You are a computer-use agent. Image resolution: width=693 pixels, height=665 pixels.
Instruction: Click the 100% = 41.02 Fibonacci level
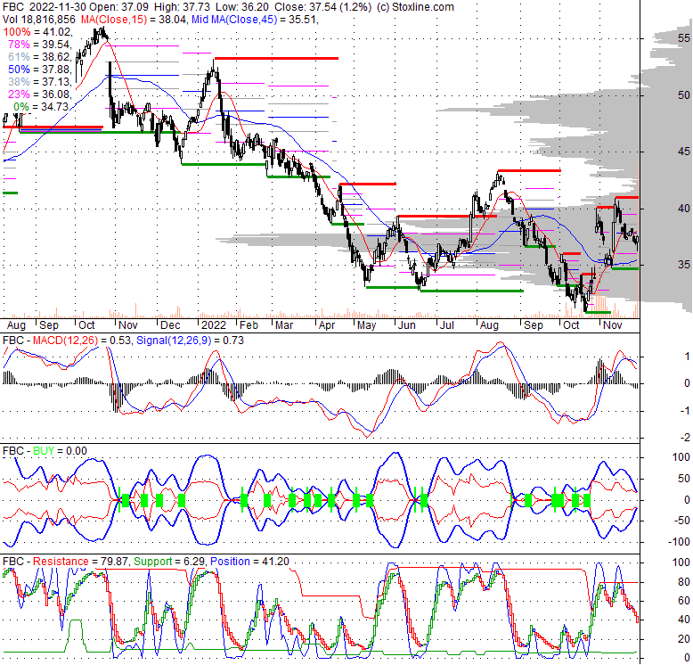tap(37, 32)
